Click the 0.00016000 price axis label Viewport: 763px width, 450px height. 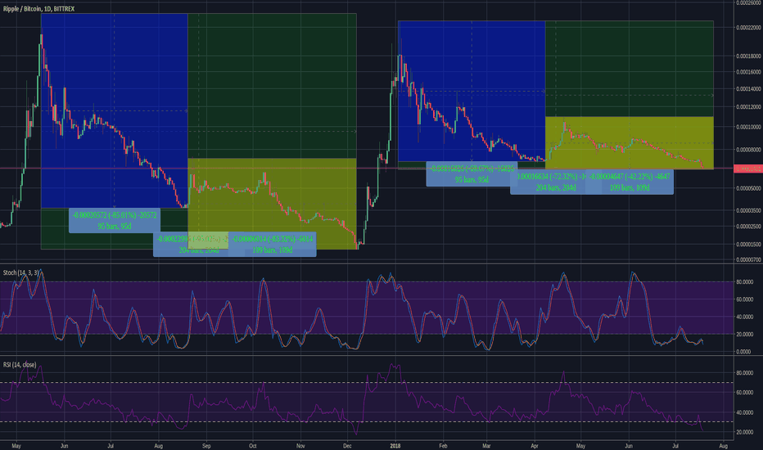click(x=748, y=72)
